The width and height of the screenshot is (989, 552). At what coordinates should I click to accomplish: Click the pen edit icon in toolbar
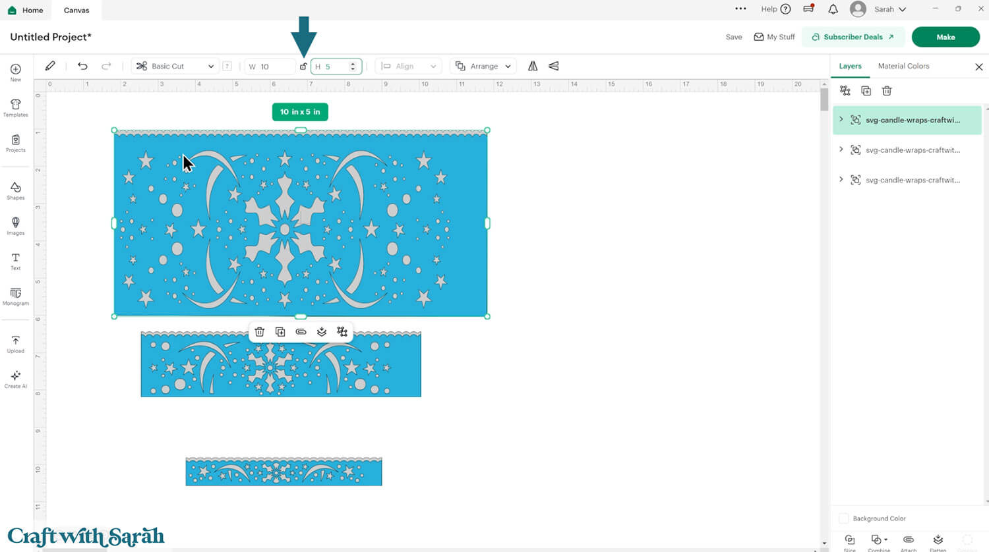click(50, 66)
